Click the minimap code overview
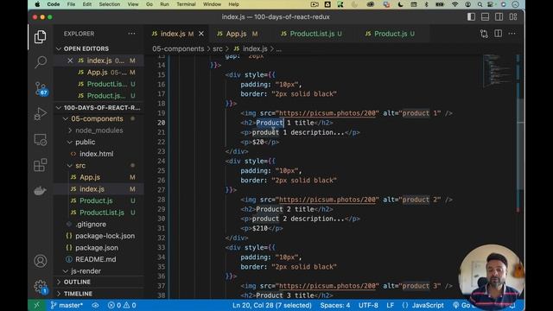This screenshot has width=553, height=311. (x=498, y=71)
